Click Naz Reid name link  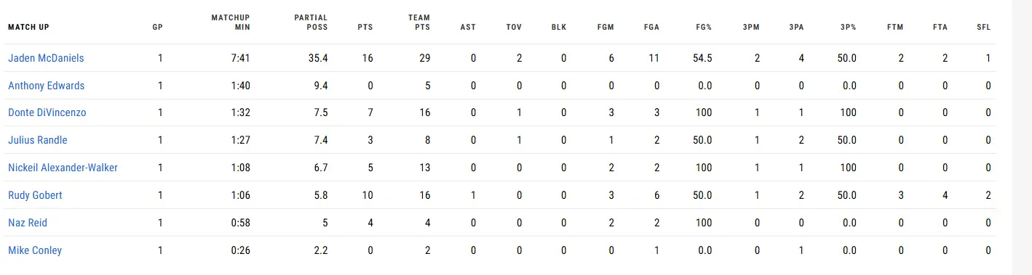coord(28,223)
